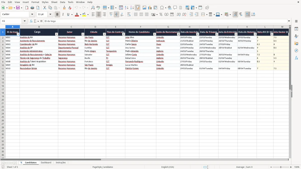Click the Insert Hyperlink icon
301x169 pixels.
[170, 8]
